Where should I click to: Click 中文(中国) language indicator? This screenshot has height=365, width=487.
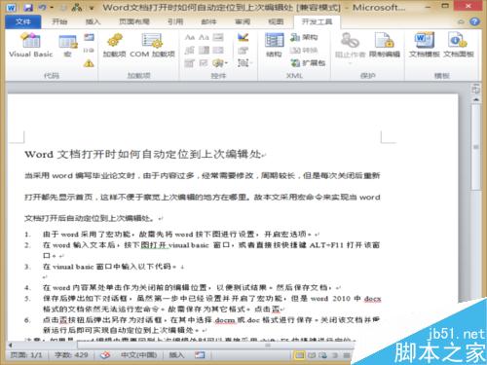coord(139,355)
